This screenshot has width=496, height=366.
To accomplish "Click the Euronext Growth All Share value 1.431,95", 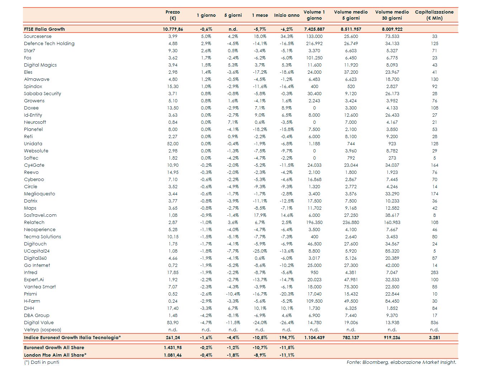I will (173, 347).
